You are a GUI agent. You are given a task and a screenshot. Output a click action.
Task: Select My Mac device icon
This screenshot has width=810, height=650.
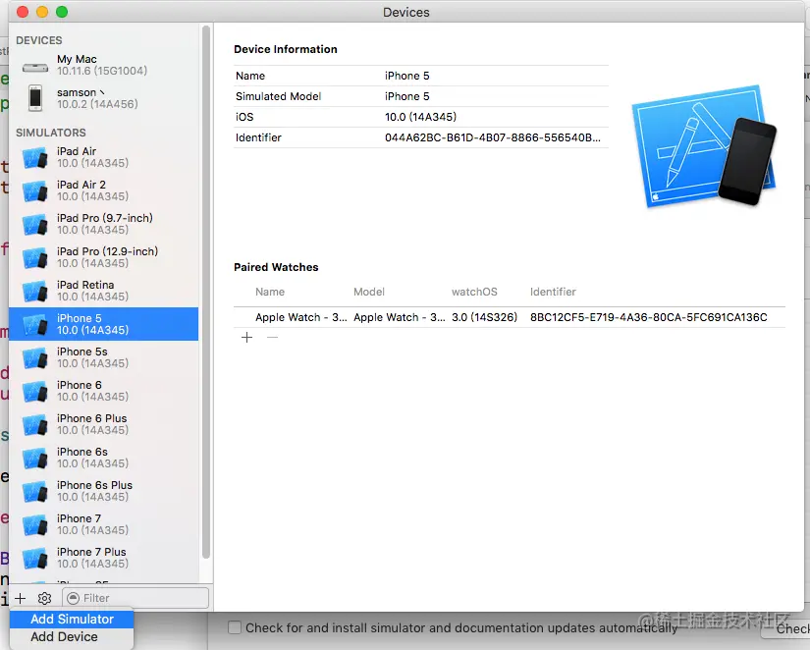35,67
